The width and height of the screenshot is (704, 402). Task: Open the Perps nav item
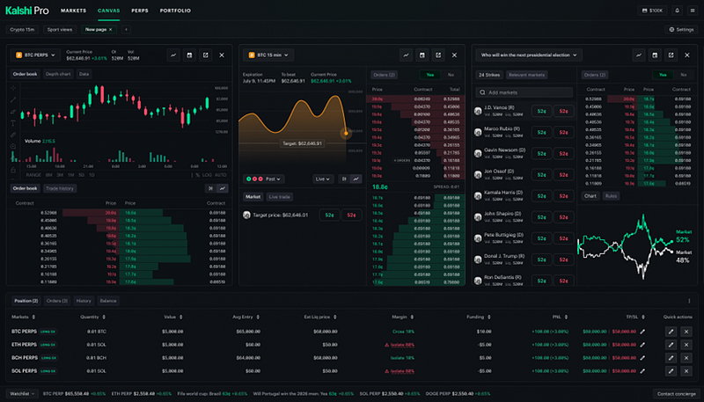[140, 11]
